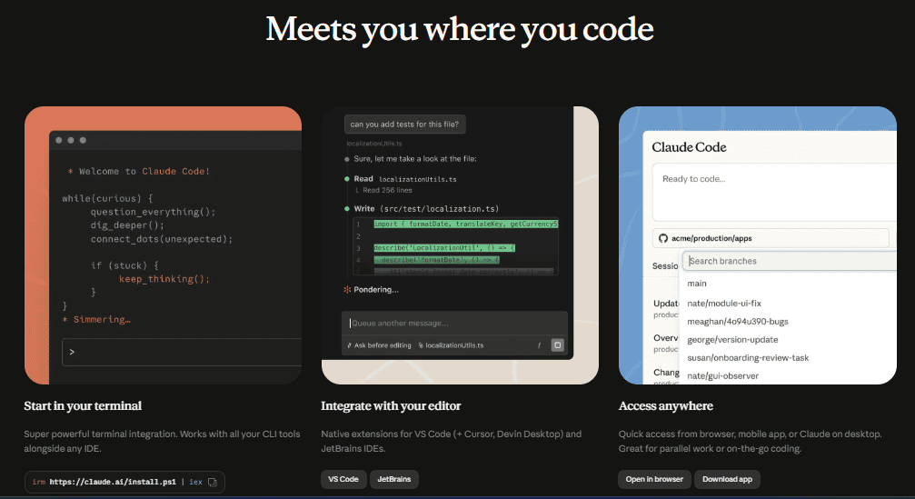The image size is (915, 499).
Task: Click the stop square button in editor chat
Action: point(557,344)
